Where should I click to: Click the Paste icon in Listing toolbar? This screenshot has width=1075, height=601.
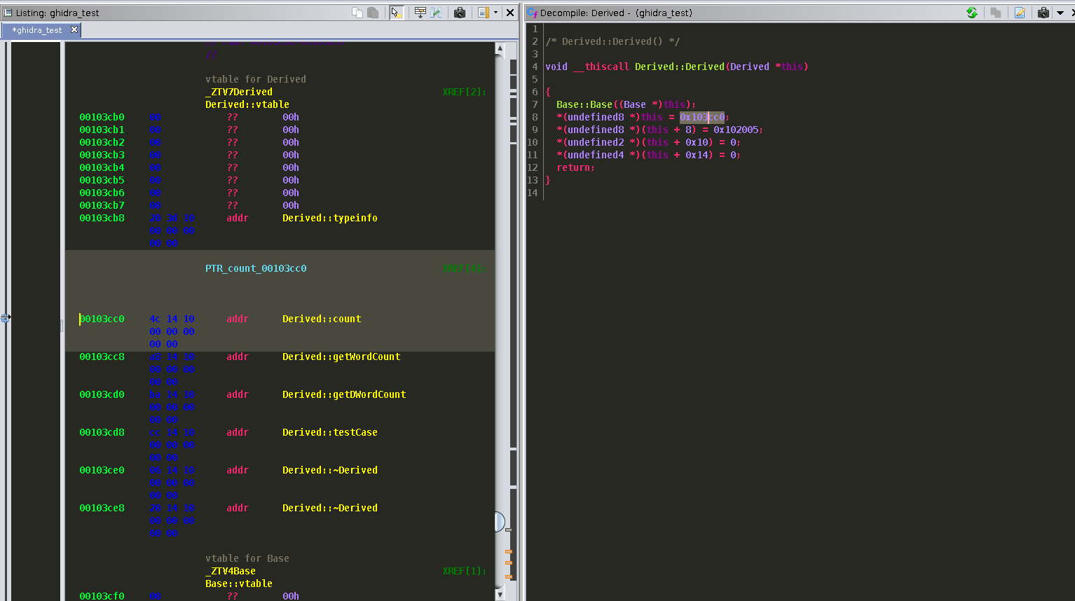(x=373, y=13)
